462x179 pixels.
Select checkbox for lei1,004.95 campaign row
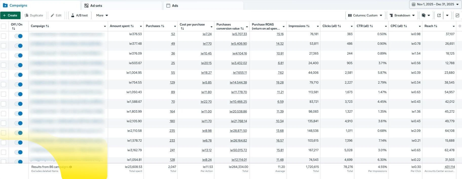(x=4, y=75)
